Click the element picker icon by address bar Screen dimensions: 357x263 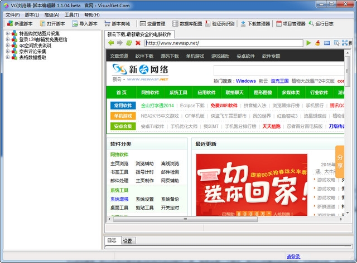(x=336, y=43)
